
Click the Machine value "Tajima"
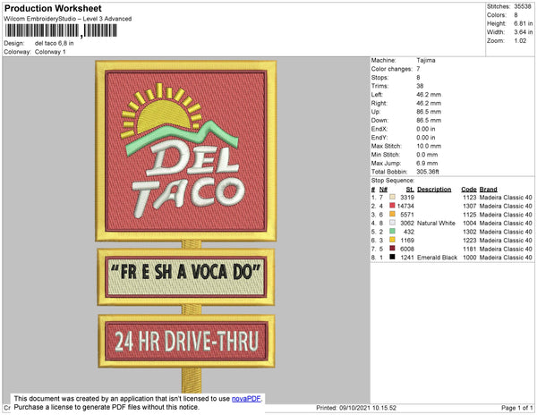(426, 60)
